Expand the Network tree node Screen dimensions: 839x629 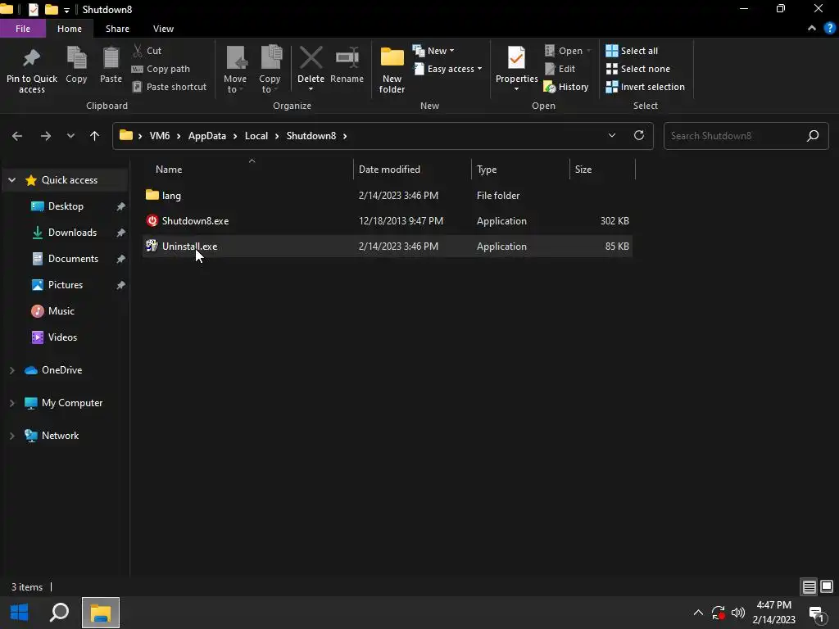coord(11,436)
